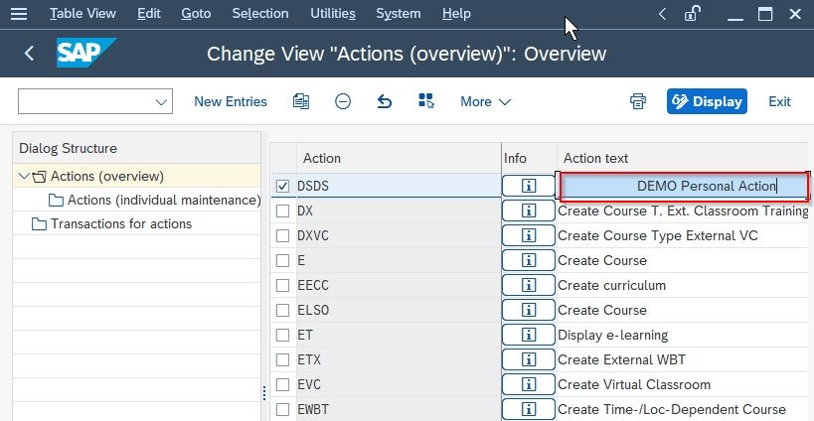Click the New Entries button
Image resolution: width=814 pixels, height=421 pixels.
(x=231, y=101)
